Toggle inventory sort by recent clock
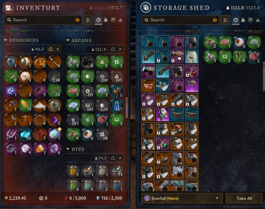Image resolution: width=265 pixels, height=209 pixels. [99, 20]
